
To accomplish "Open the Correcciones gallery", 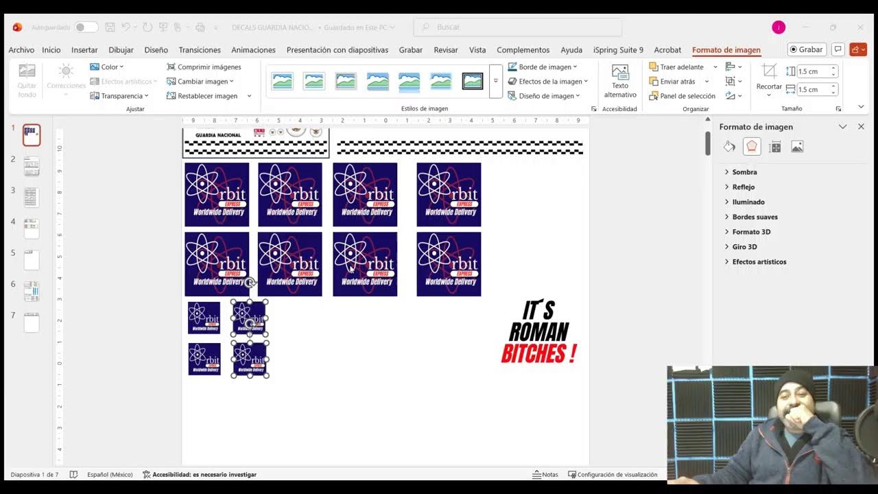I will pyautogui.click(x=66, y=80).
